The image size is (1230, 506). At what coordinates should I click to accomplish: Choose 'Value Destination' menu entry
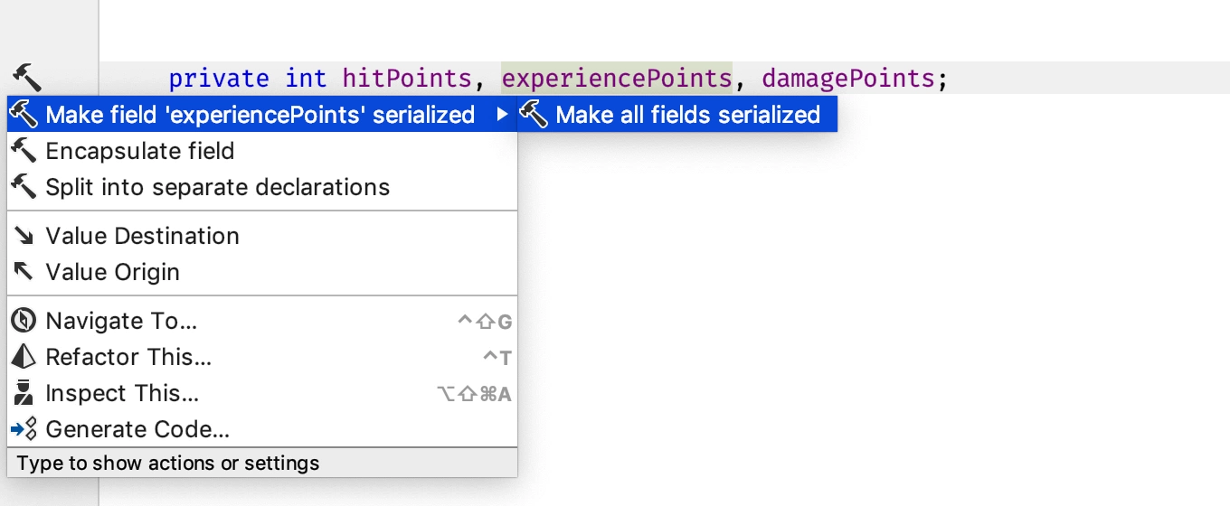click(262, 236)
